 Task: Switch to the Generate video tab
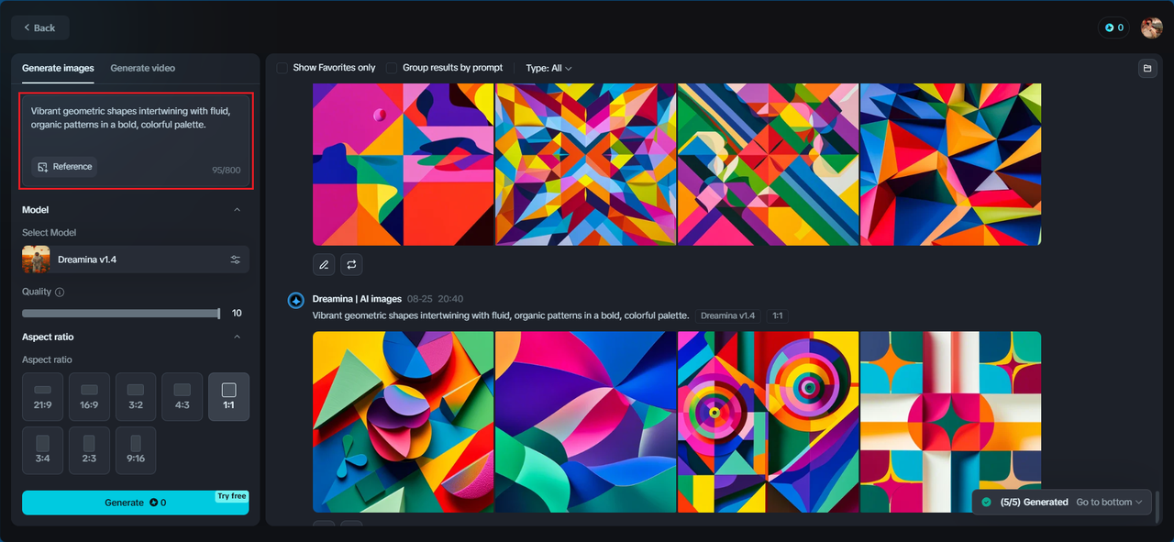pyautogui.click(x=142, y=68)
